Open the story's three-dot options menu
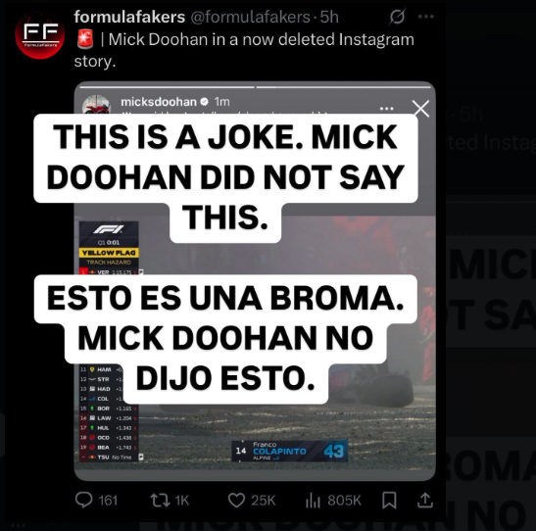The image size is (536, 531). (387, 109)
